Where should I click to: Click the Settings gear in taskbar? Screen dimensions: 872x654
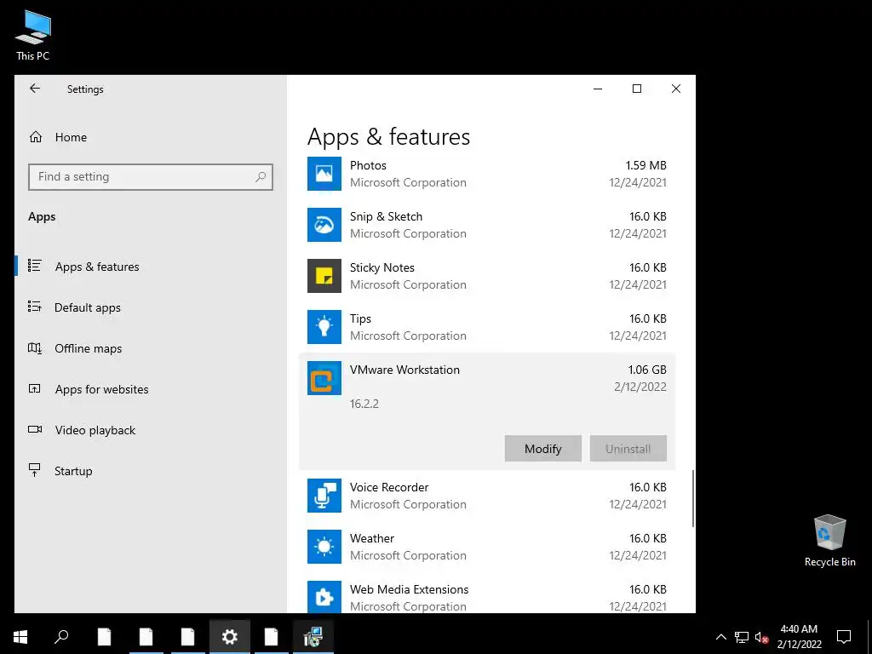click(230, 637)
